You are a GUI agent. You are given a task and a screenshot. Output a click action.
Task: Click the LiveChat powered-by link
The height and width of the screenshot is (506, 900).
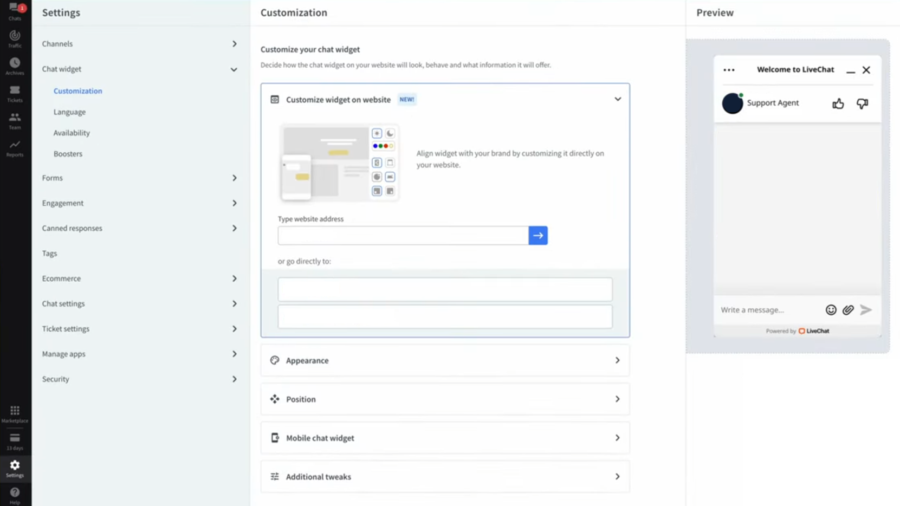point(814,331)
